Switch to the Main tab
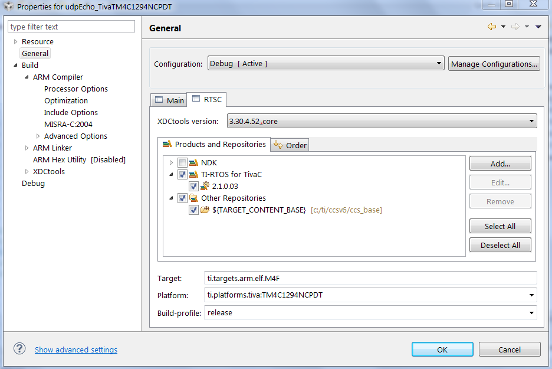 (x=169, y=100)
